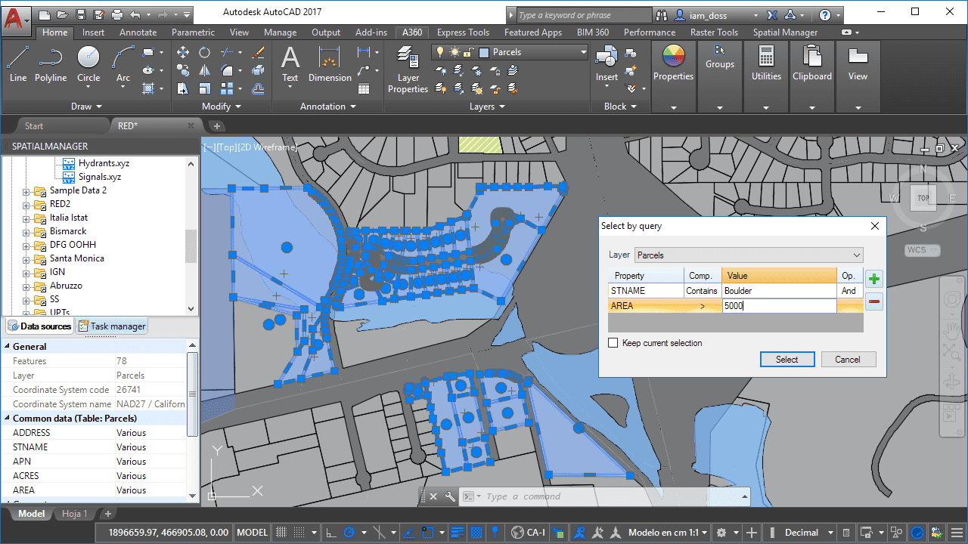The height and width of the screenshot is (544, 968).
Task: Add a new drawing tab with plus button
Action: (217, 126)
